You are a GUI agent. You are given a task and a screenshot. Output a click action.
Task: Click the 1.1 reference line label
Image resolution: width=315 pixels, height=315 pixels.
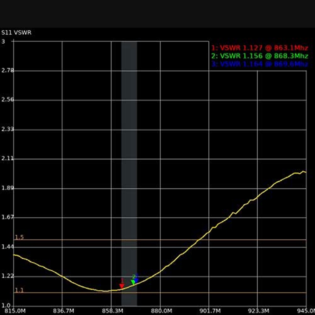pyautogui.click(x=19, y=290)
